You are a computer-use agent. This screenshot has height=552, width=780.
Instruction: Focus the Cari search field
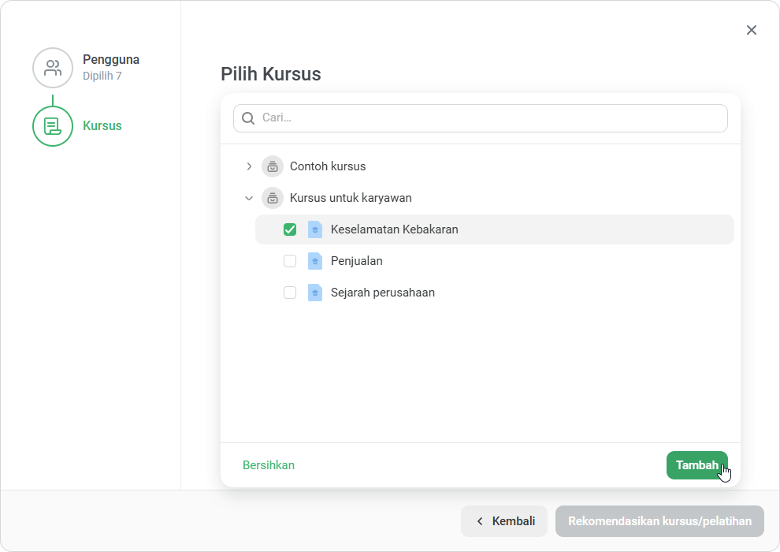pyautogui.click(x=481, y=118)
